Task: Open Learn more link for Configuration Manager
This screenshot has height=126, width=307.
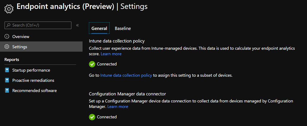Action: click(118, 107)
